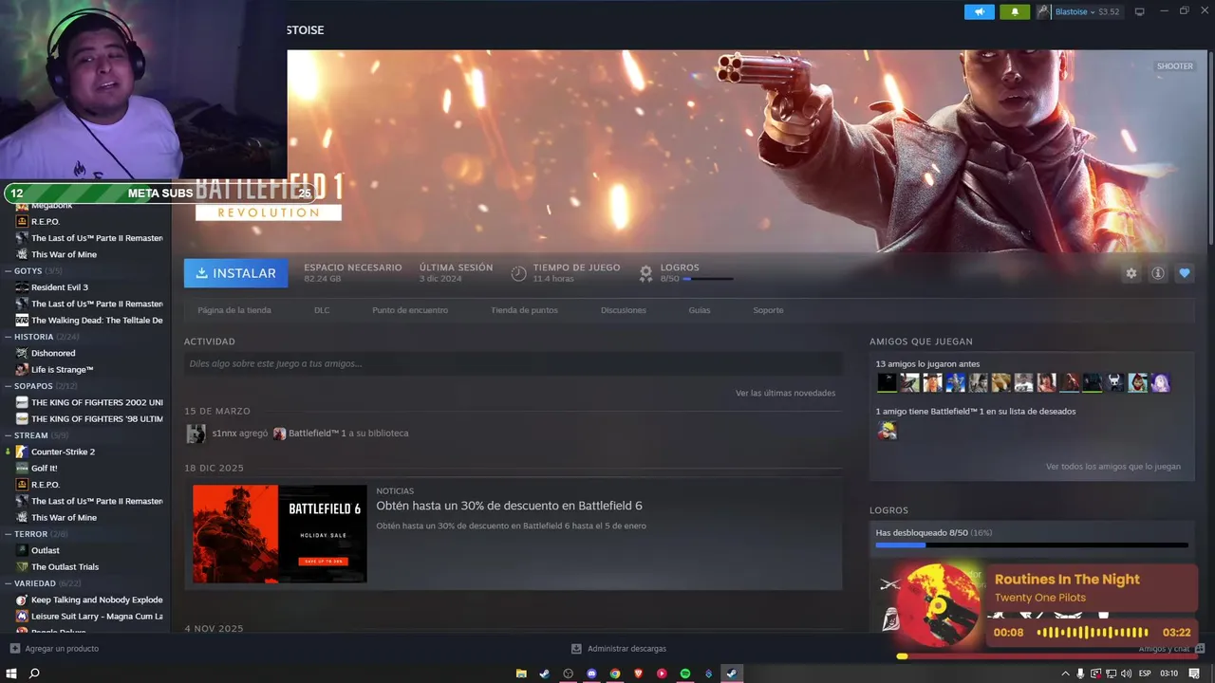Open Windows taskbar search
This screenshot has height=683, width=1215.
point(34,674)
